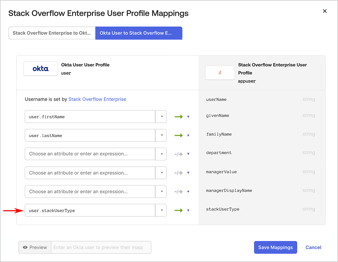Expand the user.stackUserType attribute dropdown
The width and height of the screenshot is (338, 262).
pyautogui.click(x=161, y=211)
